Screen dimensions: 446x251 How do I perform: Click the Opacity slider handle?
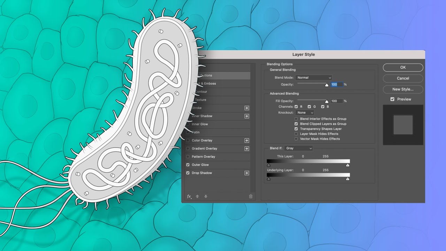tap(327, 85)
